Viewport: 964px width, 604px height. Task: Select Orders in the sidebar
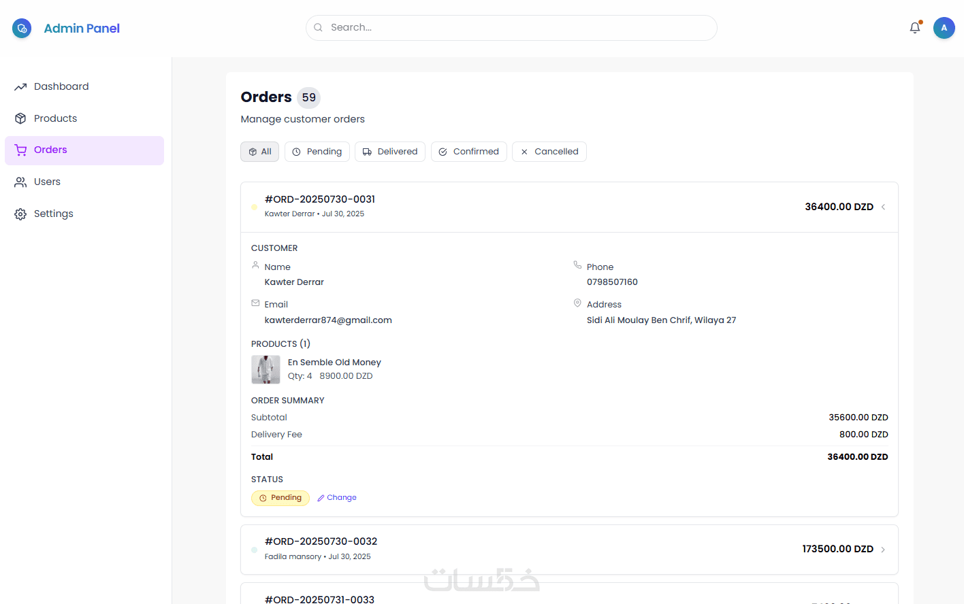pyautogui.click(x=84, y=150)
